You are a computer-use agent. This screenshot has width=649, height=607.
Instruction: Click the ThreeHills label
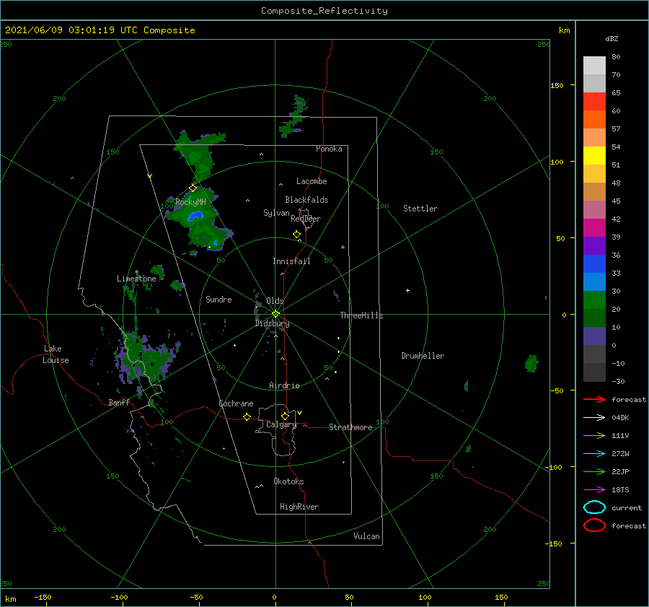pyautogui.click(x=362, y=315)
